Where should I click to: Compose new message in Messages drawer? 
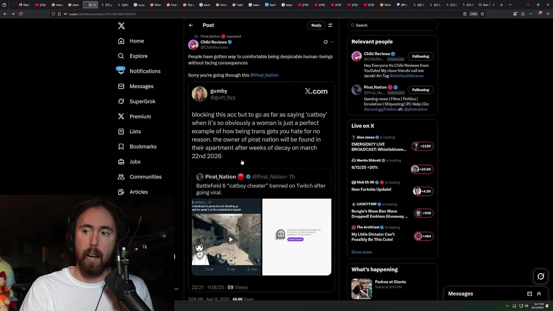(530, 294)
